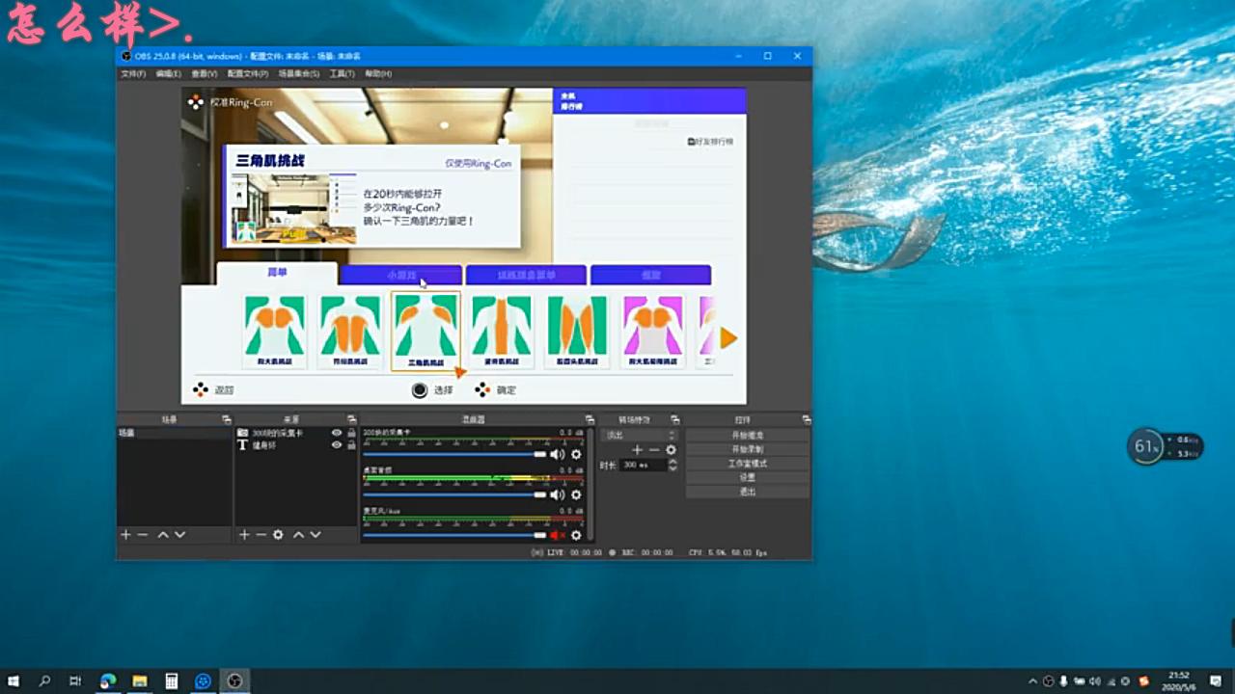1235x694 pixels.
Task: Toggle visibility eye of the 采集卡 source
Action: point(337,434)
